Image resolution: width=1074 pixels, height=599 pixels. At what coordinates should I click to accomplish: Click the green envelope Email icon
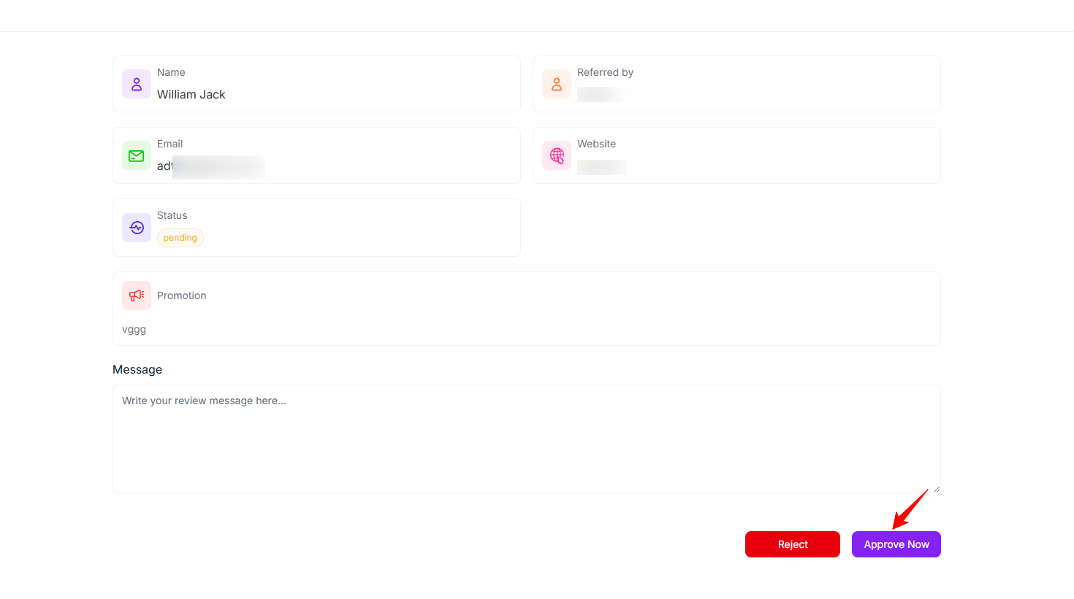pos(137,155)
